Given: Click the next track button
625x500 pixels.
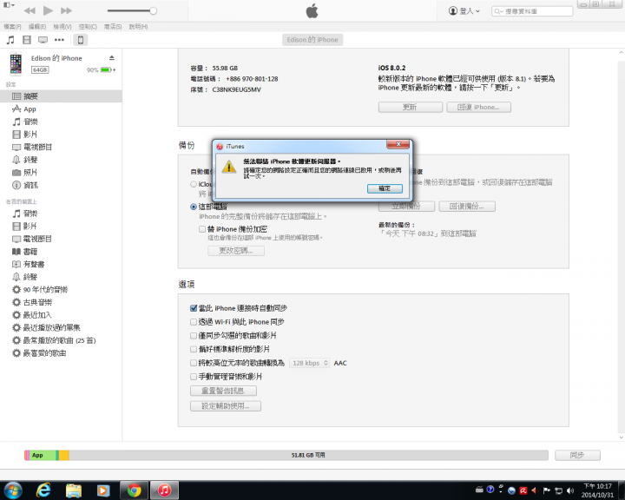Looking at the screenshot, I should pyautogui.click(x=66, y=10).
